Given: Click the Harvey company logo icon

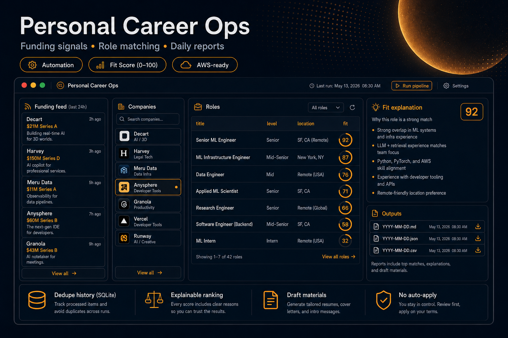Looking at the screenshot, I should pyautogui.click(x=124, y=153).
